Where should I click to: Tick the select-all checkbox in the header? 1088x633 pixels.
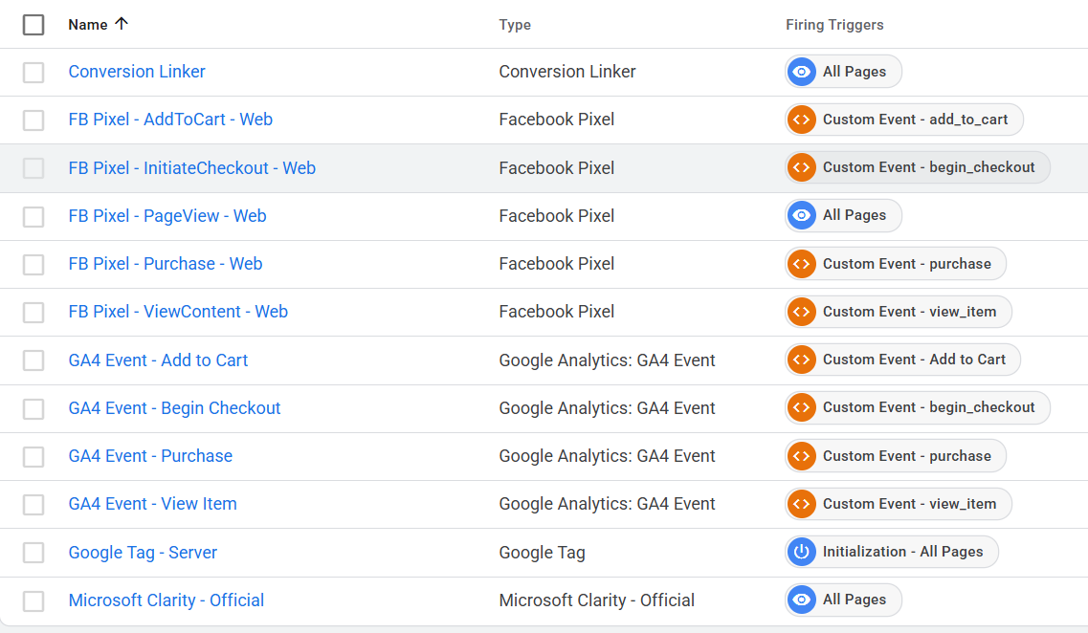click(x=33, y=25)
